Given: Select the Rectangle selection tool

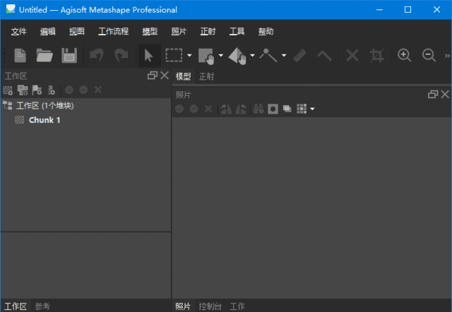Looking at the screenshot, I should [x=174, y=55].
